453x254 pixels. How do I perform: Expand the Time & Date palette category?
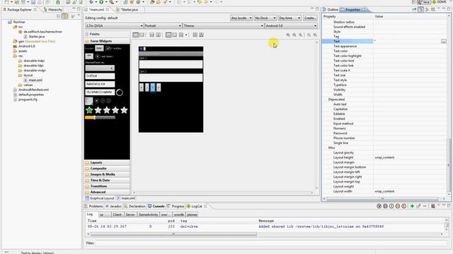107,181
